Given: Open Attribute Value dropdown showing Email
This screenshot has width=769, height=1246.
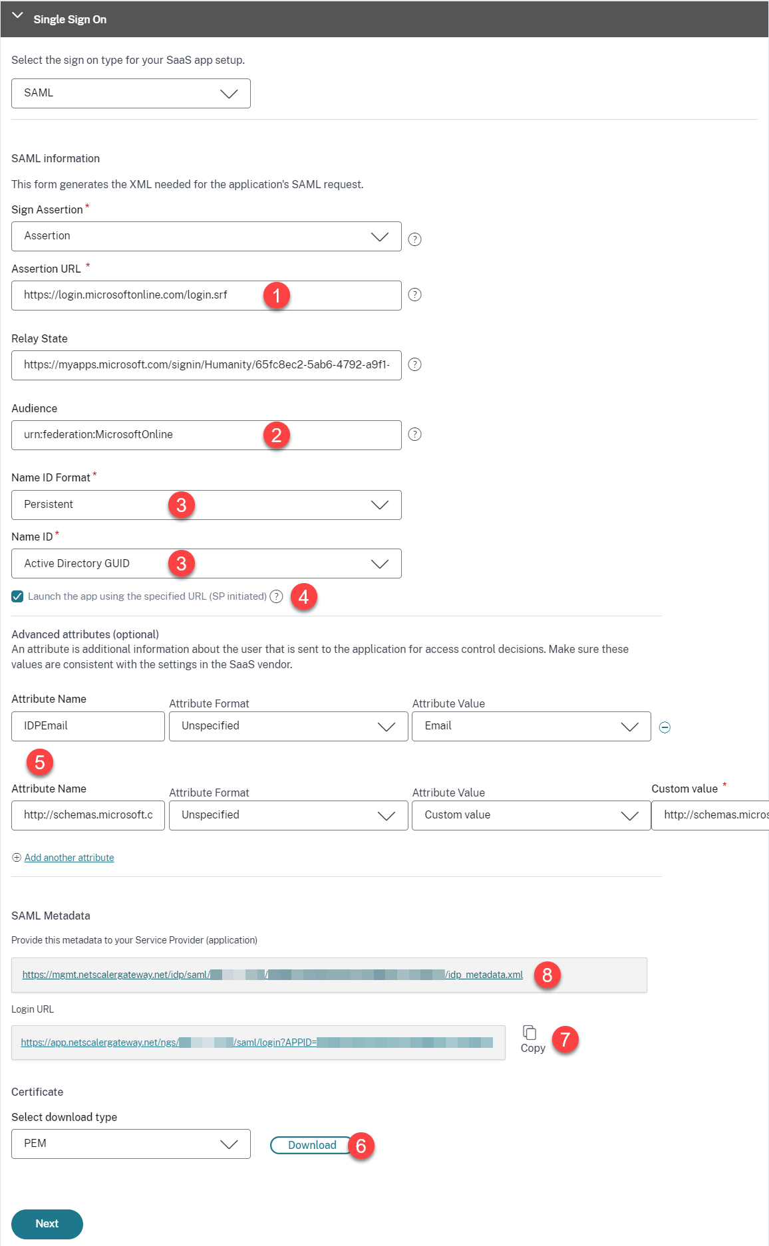Looking at the screenshot, I should [531, 726].
